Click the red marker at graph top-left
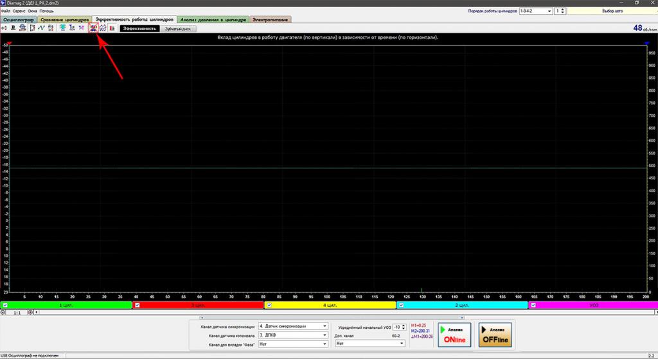Screen dimensions: 658x359 [x=9, y=44]
